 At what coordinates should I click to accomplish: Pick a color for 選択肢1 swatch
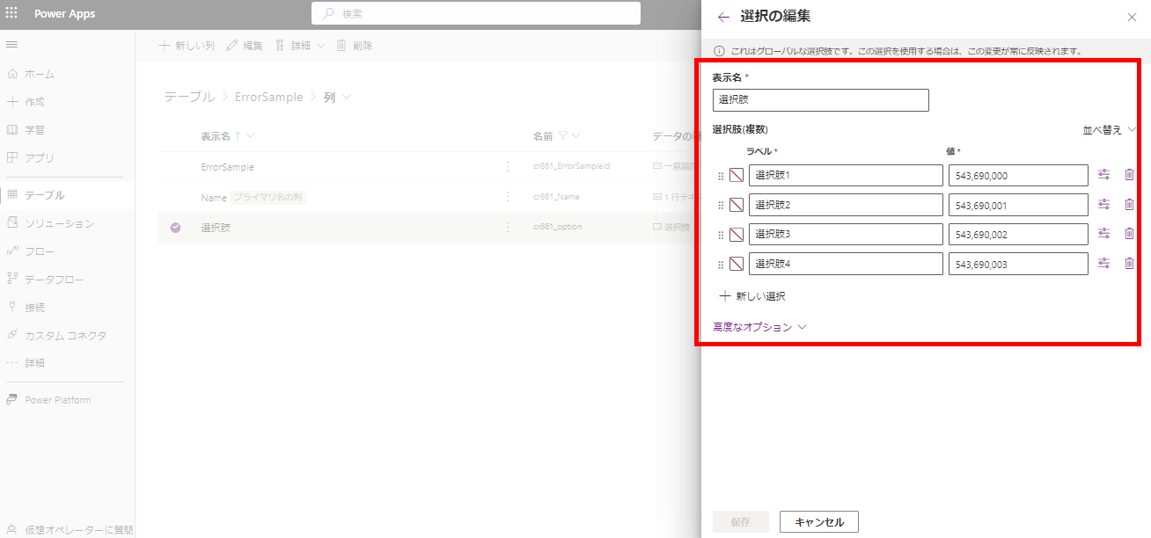point(737,176)
